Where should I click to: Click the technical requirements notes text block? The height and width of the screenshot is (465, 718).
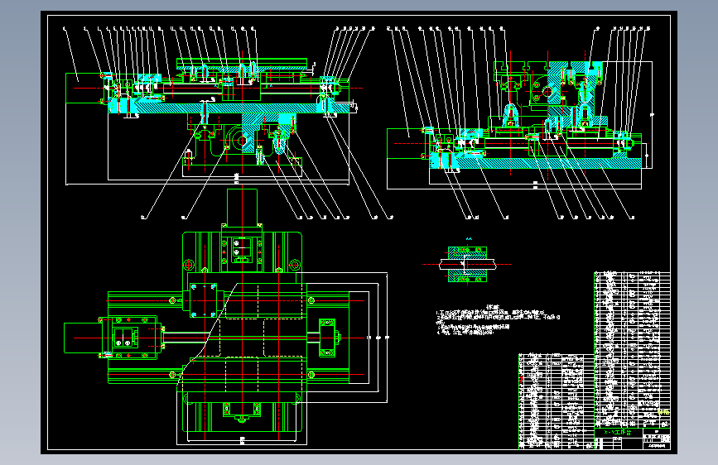point(498,320)
